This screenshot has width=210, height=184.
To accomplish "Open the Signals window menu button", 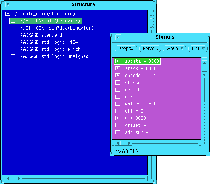I will 118,37.
